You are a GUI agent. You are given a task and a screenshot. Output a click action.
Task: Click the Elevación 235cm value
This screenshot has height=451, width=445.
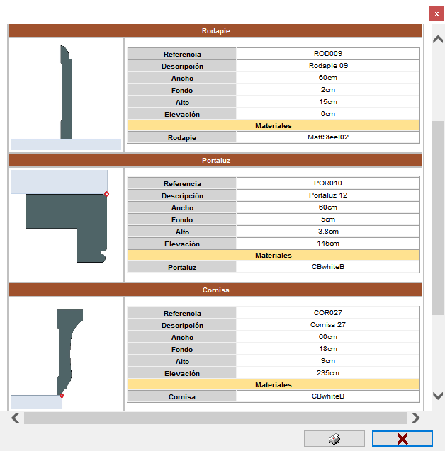[x=328, y=373]
